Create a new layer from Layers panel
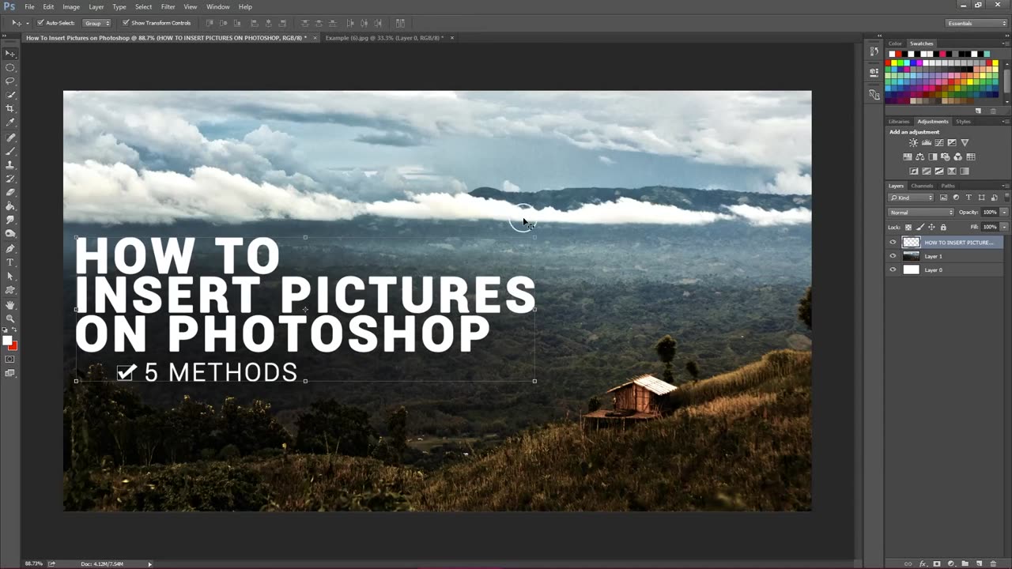 point(979,563)
